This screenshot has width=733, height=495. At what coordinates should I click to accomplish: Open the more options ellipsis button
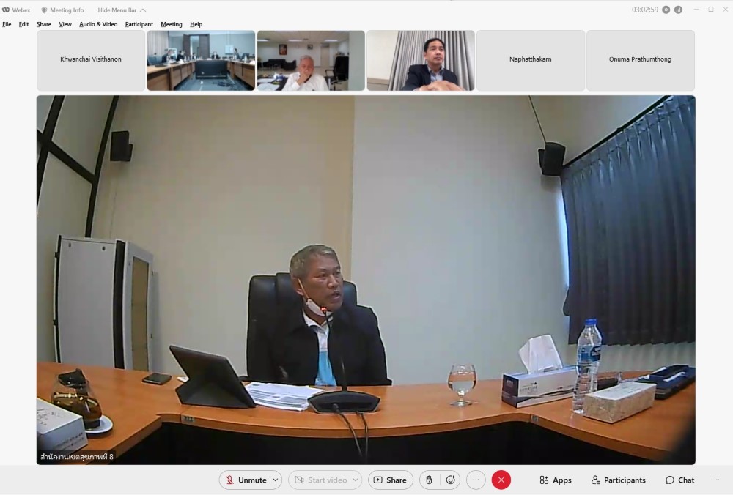476,480
